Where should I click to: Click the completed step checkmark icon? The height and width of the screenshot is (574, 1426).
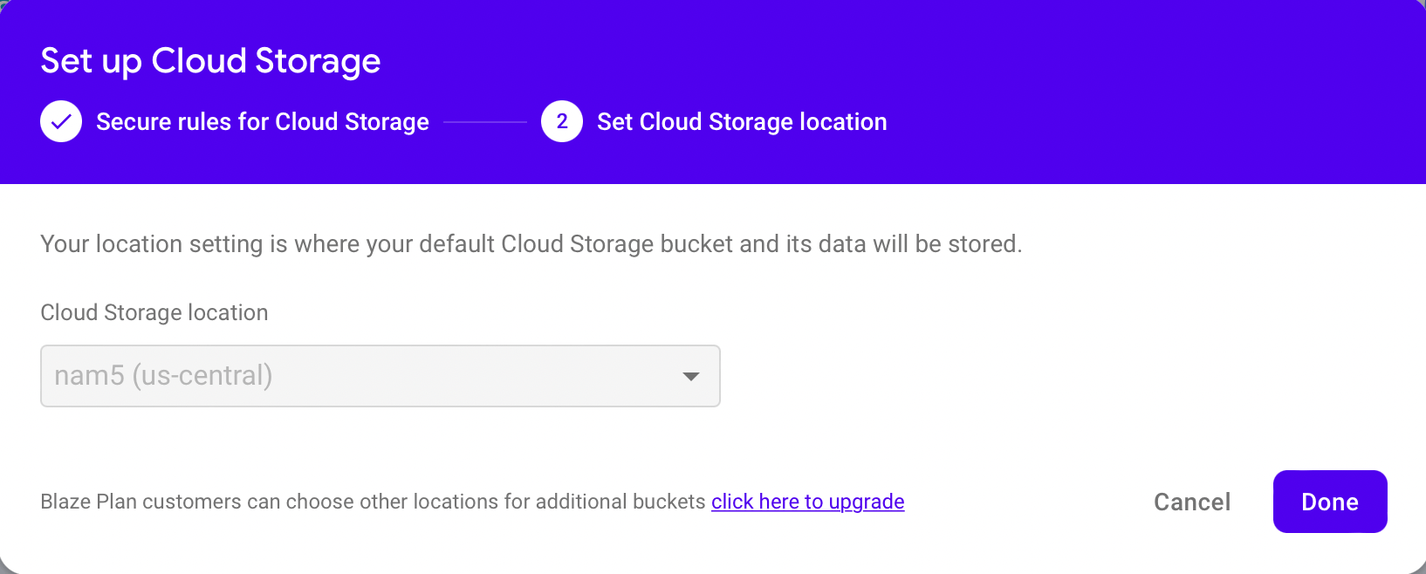click(61, 122)
